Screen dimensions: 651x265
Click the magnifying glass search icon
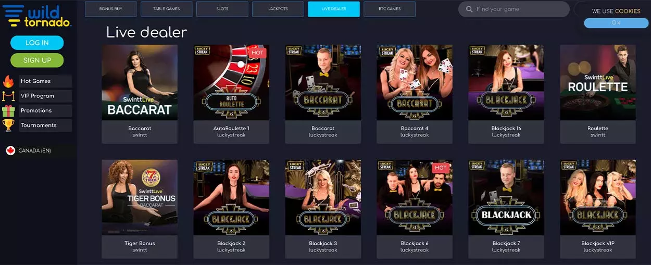click(469, 9)
